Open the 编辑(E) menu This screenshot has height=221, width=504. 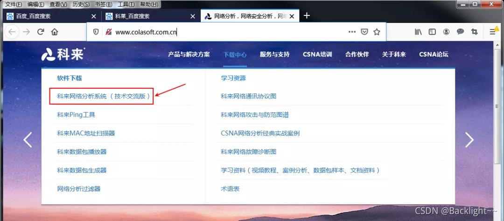tap(35, 5)
